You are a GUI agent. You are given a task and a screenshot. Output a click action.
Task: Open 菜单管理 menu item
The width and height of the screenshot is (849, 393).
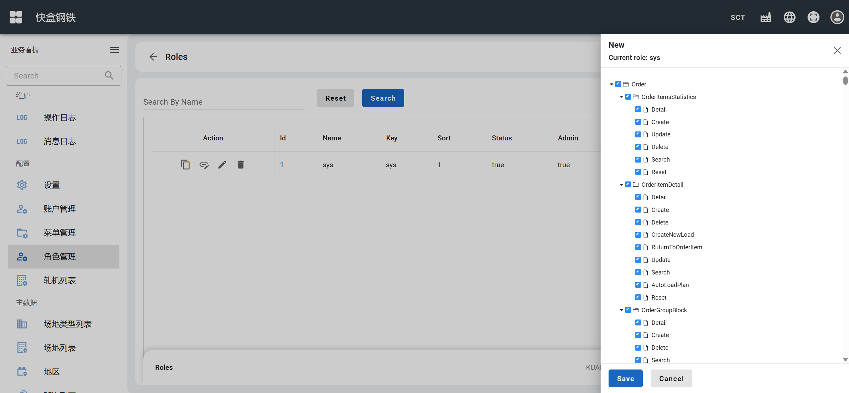coord(64,233)
